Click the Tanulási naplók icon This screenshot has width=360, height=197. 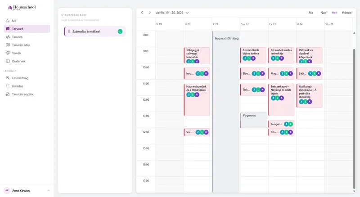pos(8,94)
